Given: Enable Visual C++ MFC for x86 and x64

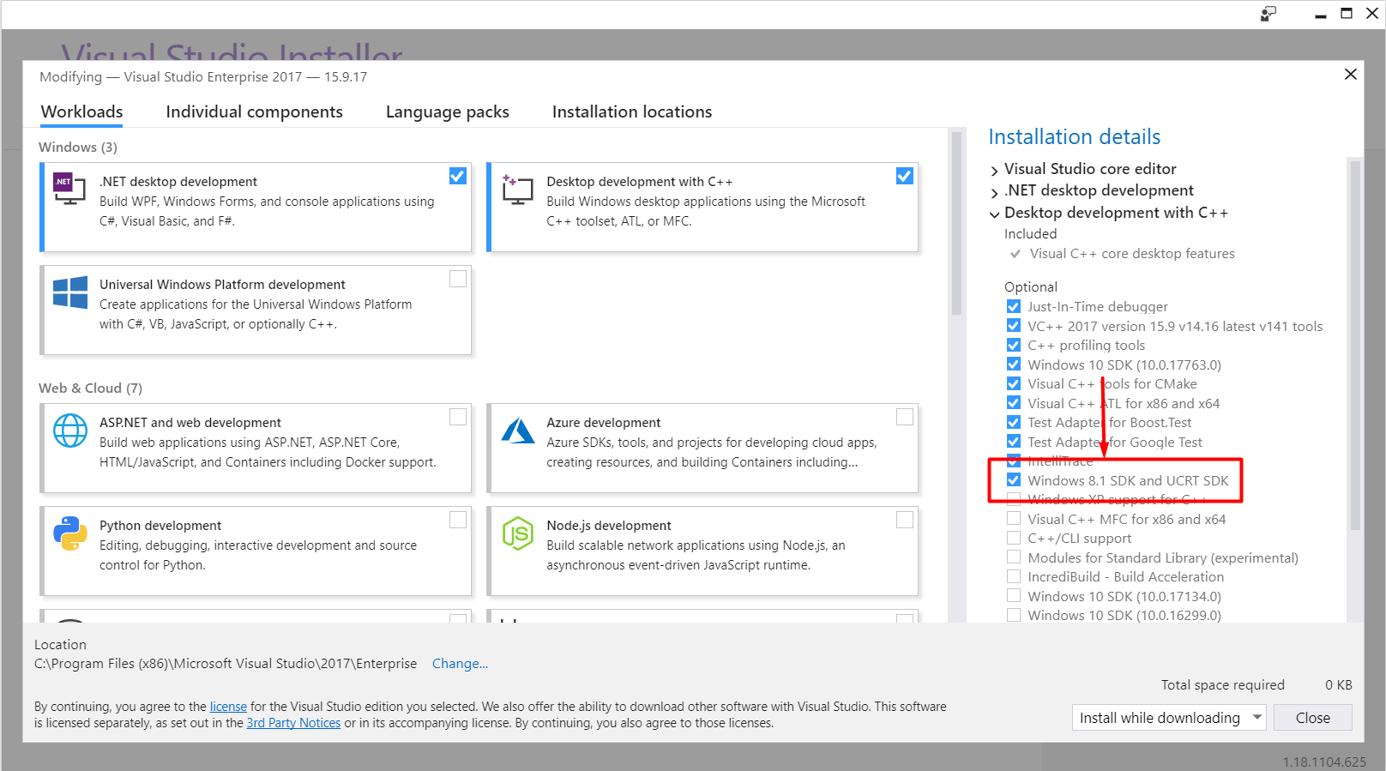Looking at the screenshot, I should 1014,519.
